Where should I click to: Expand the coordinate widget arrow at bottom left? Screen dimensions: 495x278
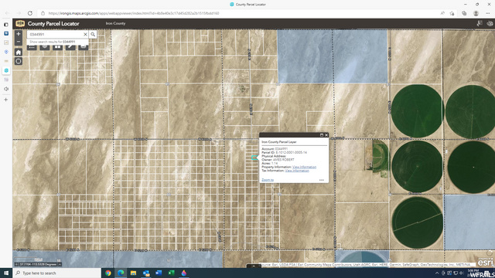click(x=60, y=264)
